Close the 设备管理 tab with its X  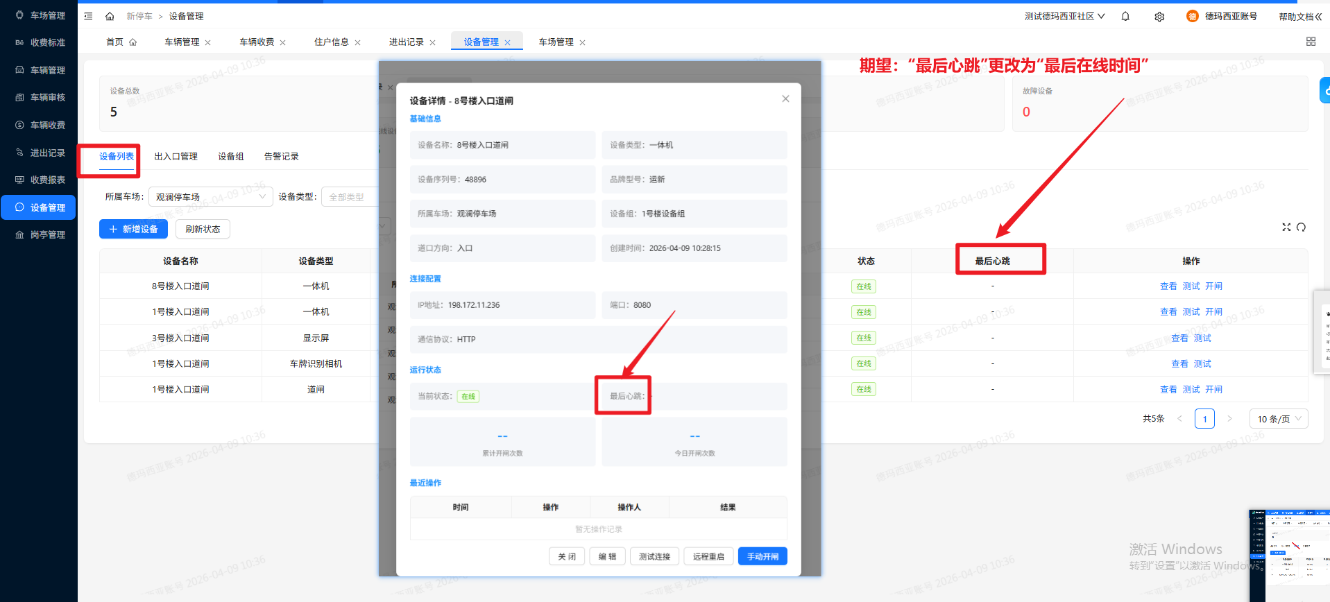[508, 43]
